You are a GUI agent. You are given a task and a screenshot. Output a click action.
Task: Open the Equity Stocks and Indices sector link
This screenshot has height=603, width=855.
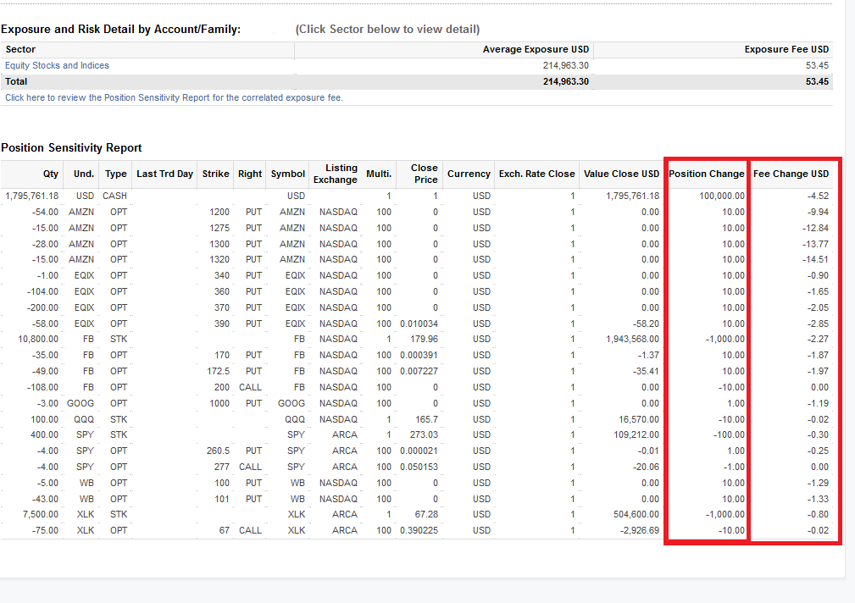[57, 65]
